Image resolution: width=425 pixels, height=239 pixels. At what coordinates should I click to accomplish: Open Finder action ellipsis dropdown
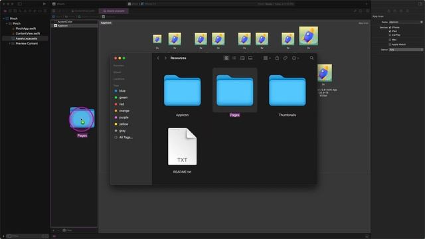pos(296,58)
